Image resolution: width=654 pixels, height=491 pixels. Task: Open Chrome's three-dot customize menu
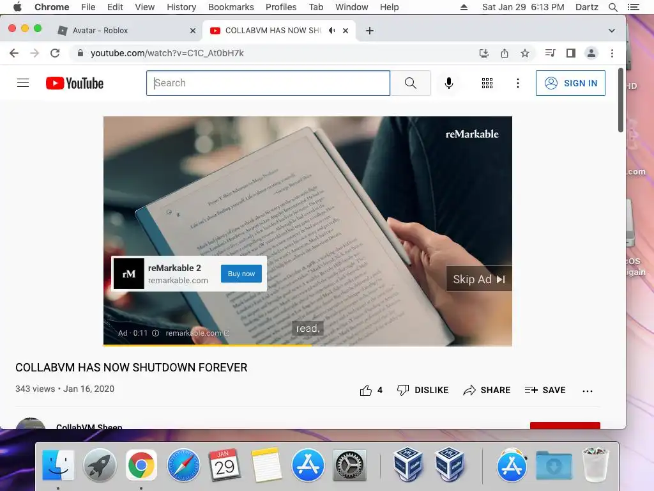(x=612, y=53)
